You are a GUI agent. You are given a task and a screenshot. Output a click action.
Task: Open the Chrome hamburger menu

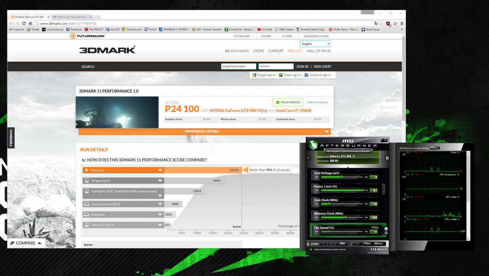[x=402, y=23]
